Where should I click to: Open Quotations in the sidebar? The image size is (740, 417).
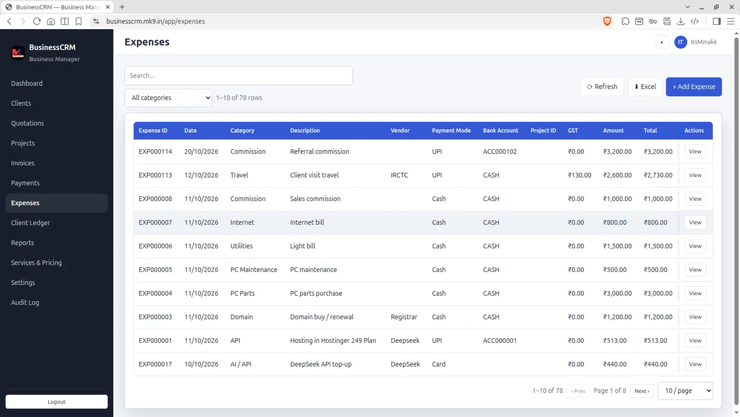[57, 123]
